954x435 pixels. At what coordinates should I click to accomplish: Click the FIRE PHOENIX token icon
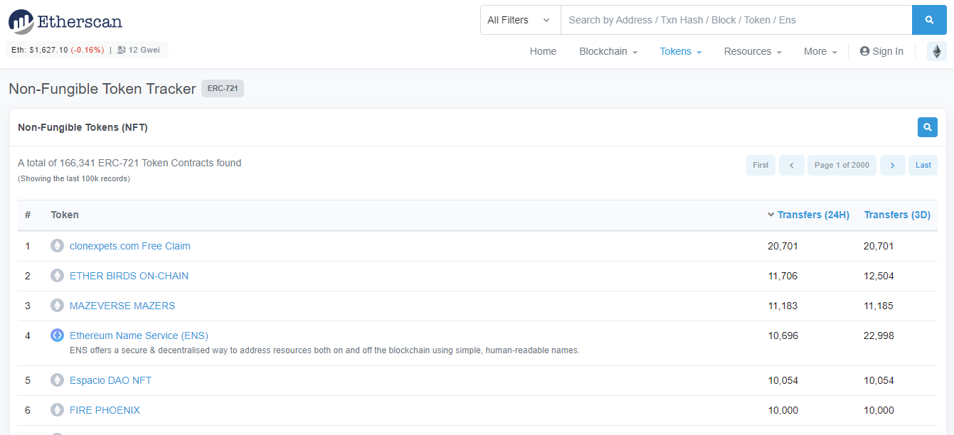57,410
